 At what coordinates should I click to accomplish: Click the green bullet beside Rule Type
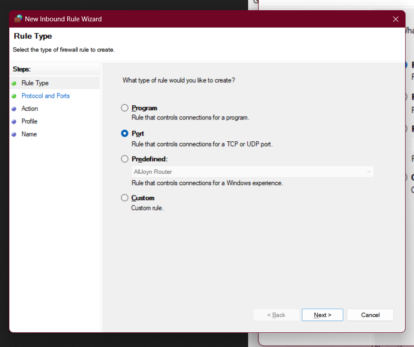click(x=14, y=84)
